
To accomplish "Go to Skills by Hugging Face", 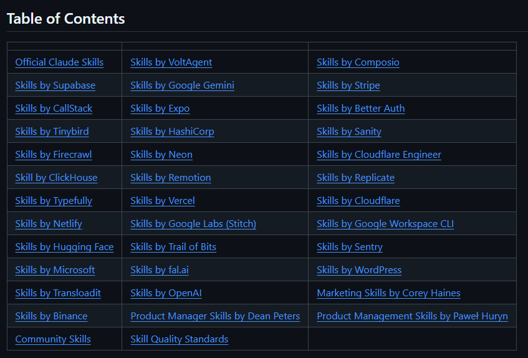I will point(64,247).
